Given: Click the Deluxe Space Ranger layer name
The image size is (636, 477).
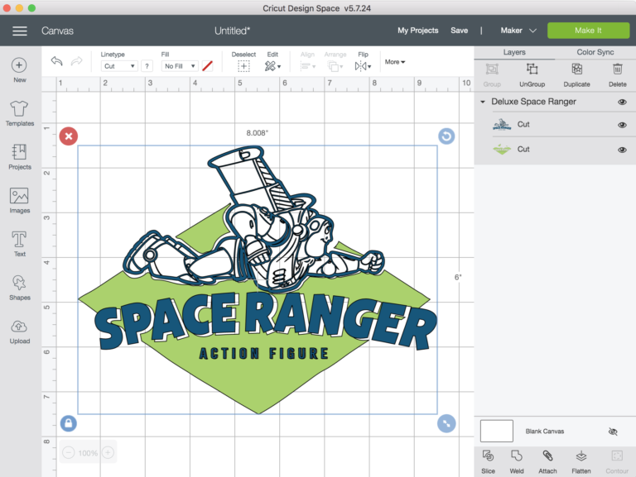Looking at the screenshot, I should (x=533, y=102).
